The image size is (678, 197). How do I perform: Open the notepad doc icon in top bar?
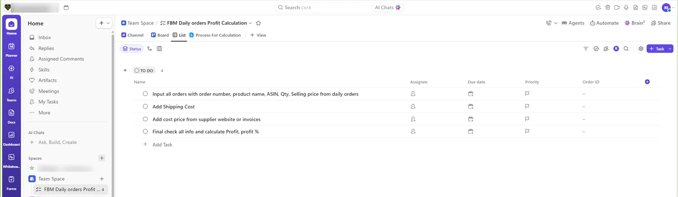(636, 8)
